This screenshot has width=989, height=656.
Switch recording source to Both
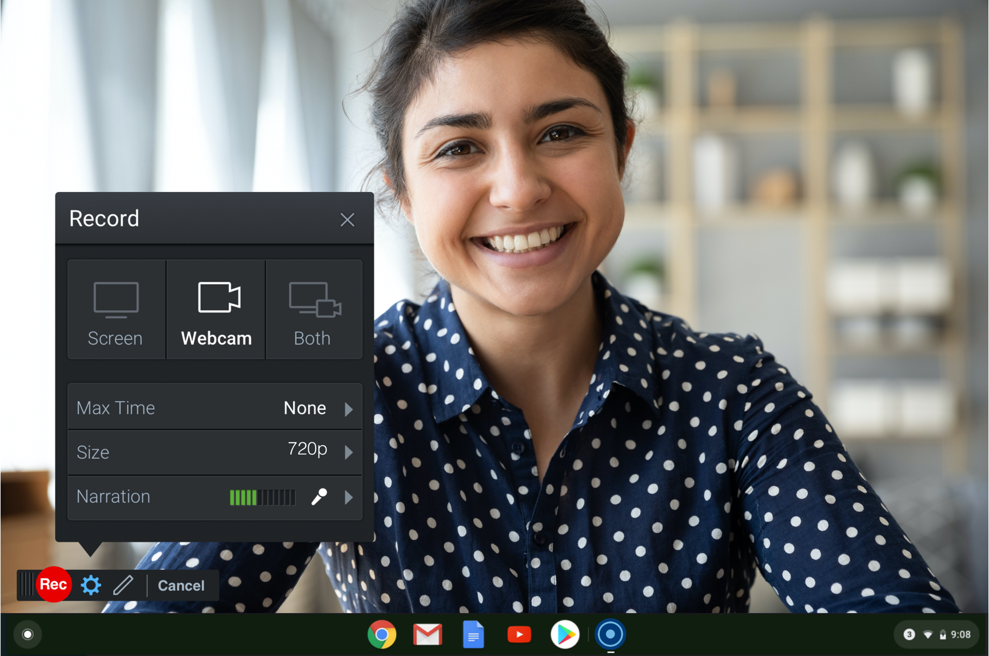point(312,309)
